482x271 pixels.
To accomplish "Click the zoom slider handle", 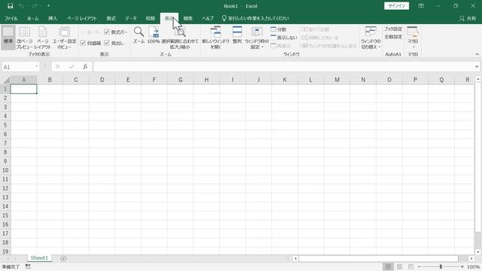I will click(x=441, y=266).
